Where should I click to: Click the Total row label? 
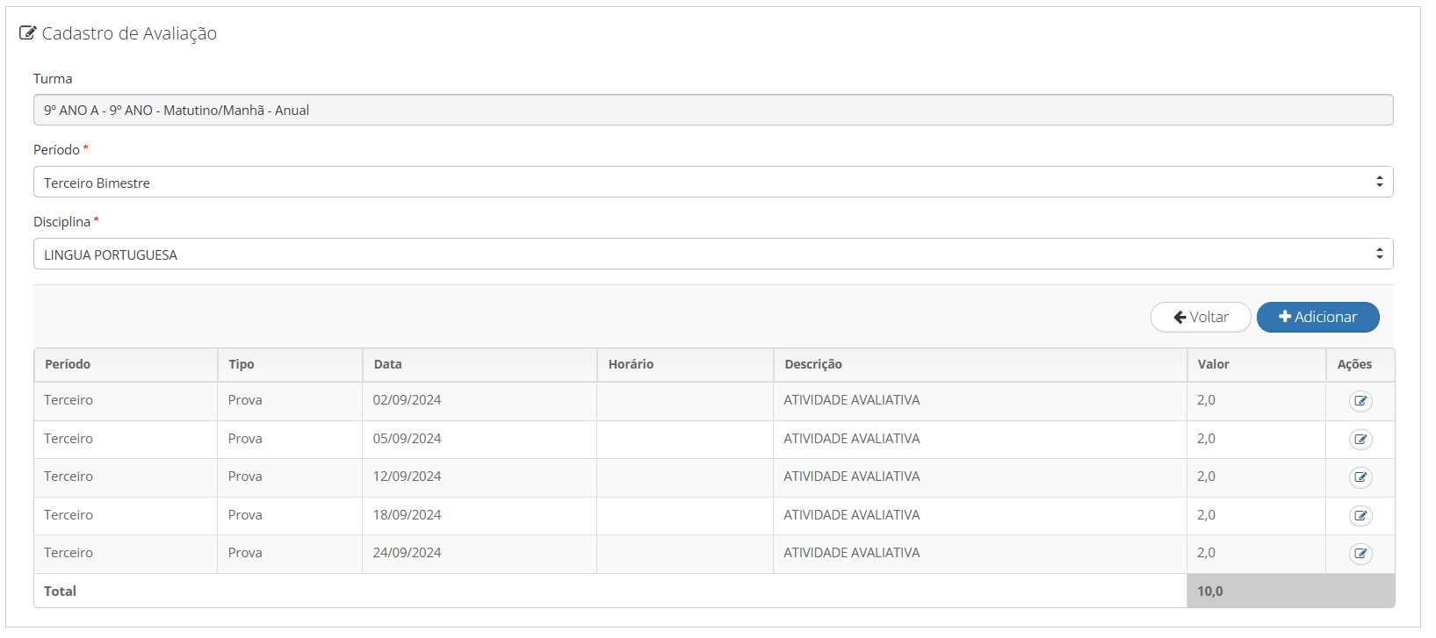click(61, 591)
